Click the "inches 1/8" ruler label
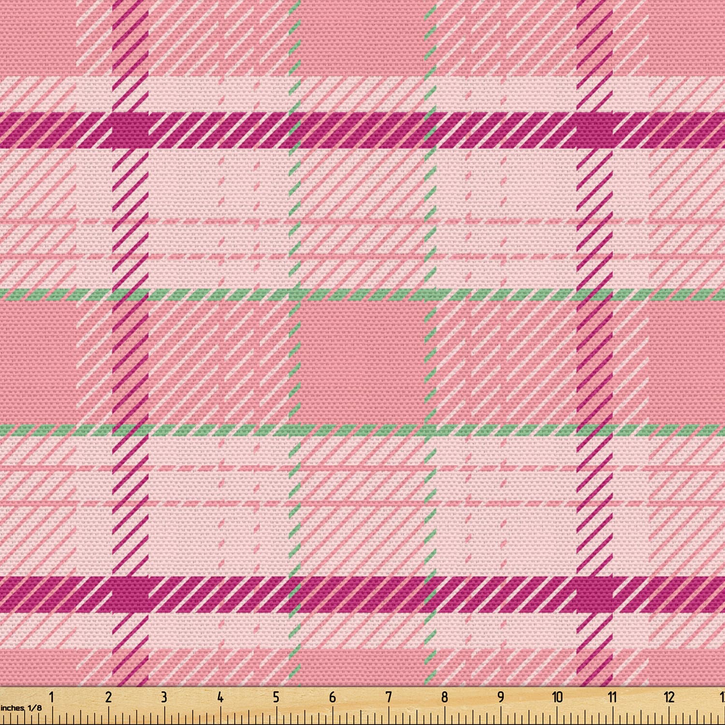The width and height of the screenshot is (725, 725). pos(21,708)
